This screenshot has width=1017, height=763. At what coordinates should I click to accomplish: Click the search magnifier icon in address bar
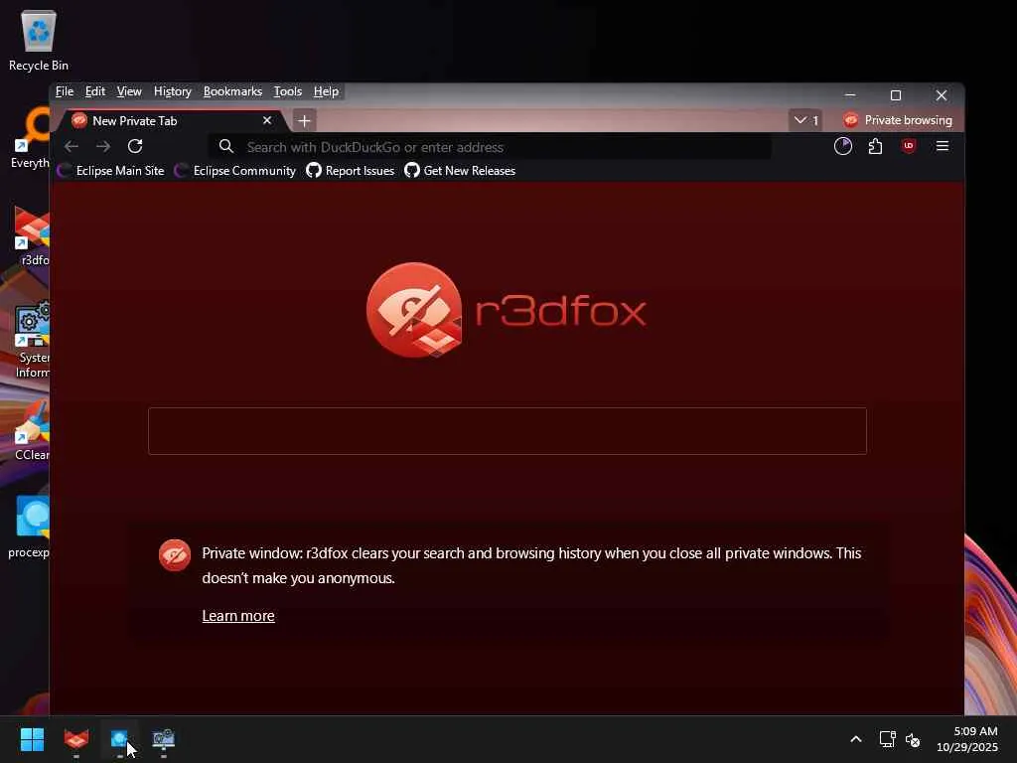225,147
